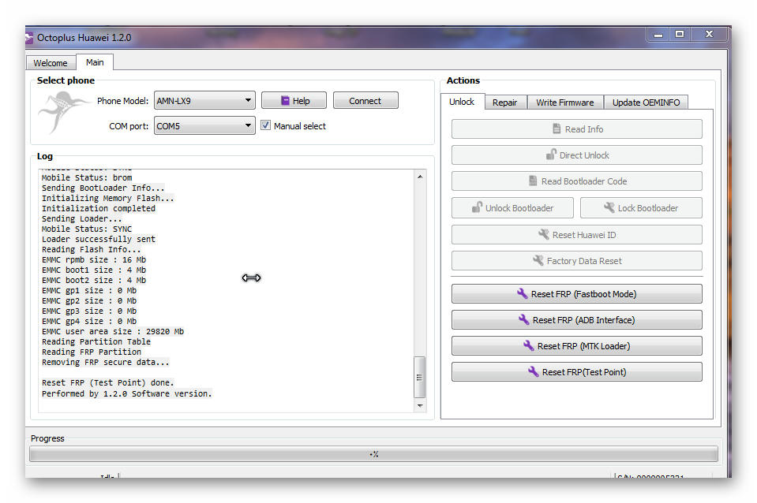Click the wrench icon on Reset Huawei ID
Viewport: 757px width, 503px height.
click(x=544, y=234)
